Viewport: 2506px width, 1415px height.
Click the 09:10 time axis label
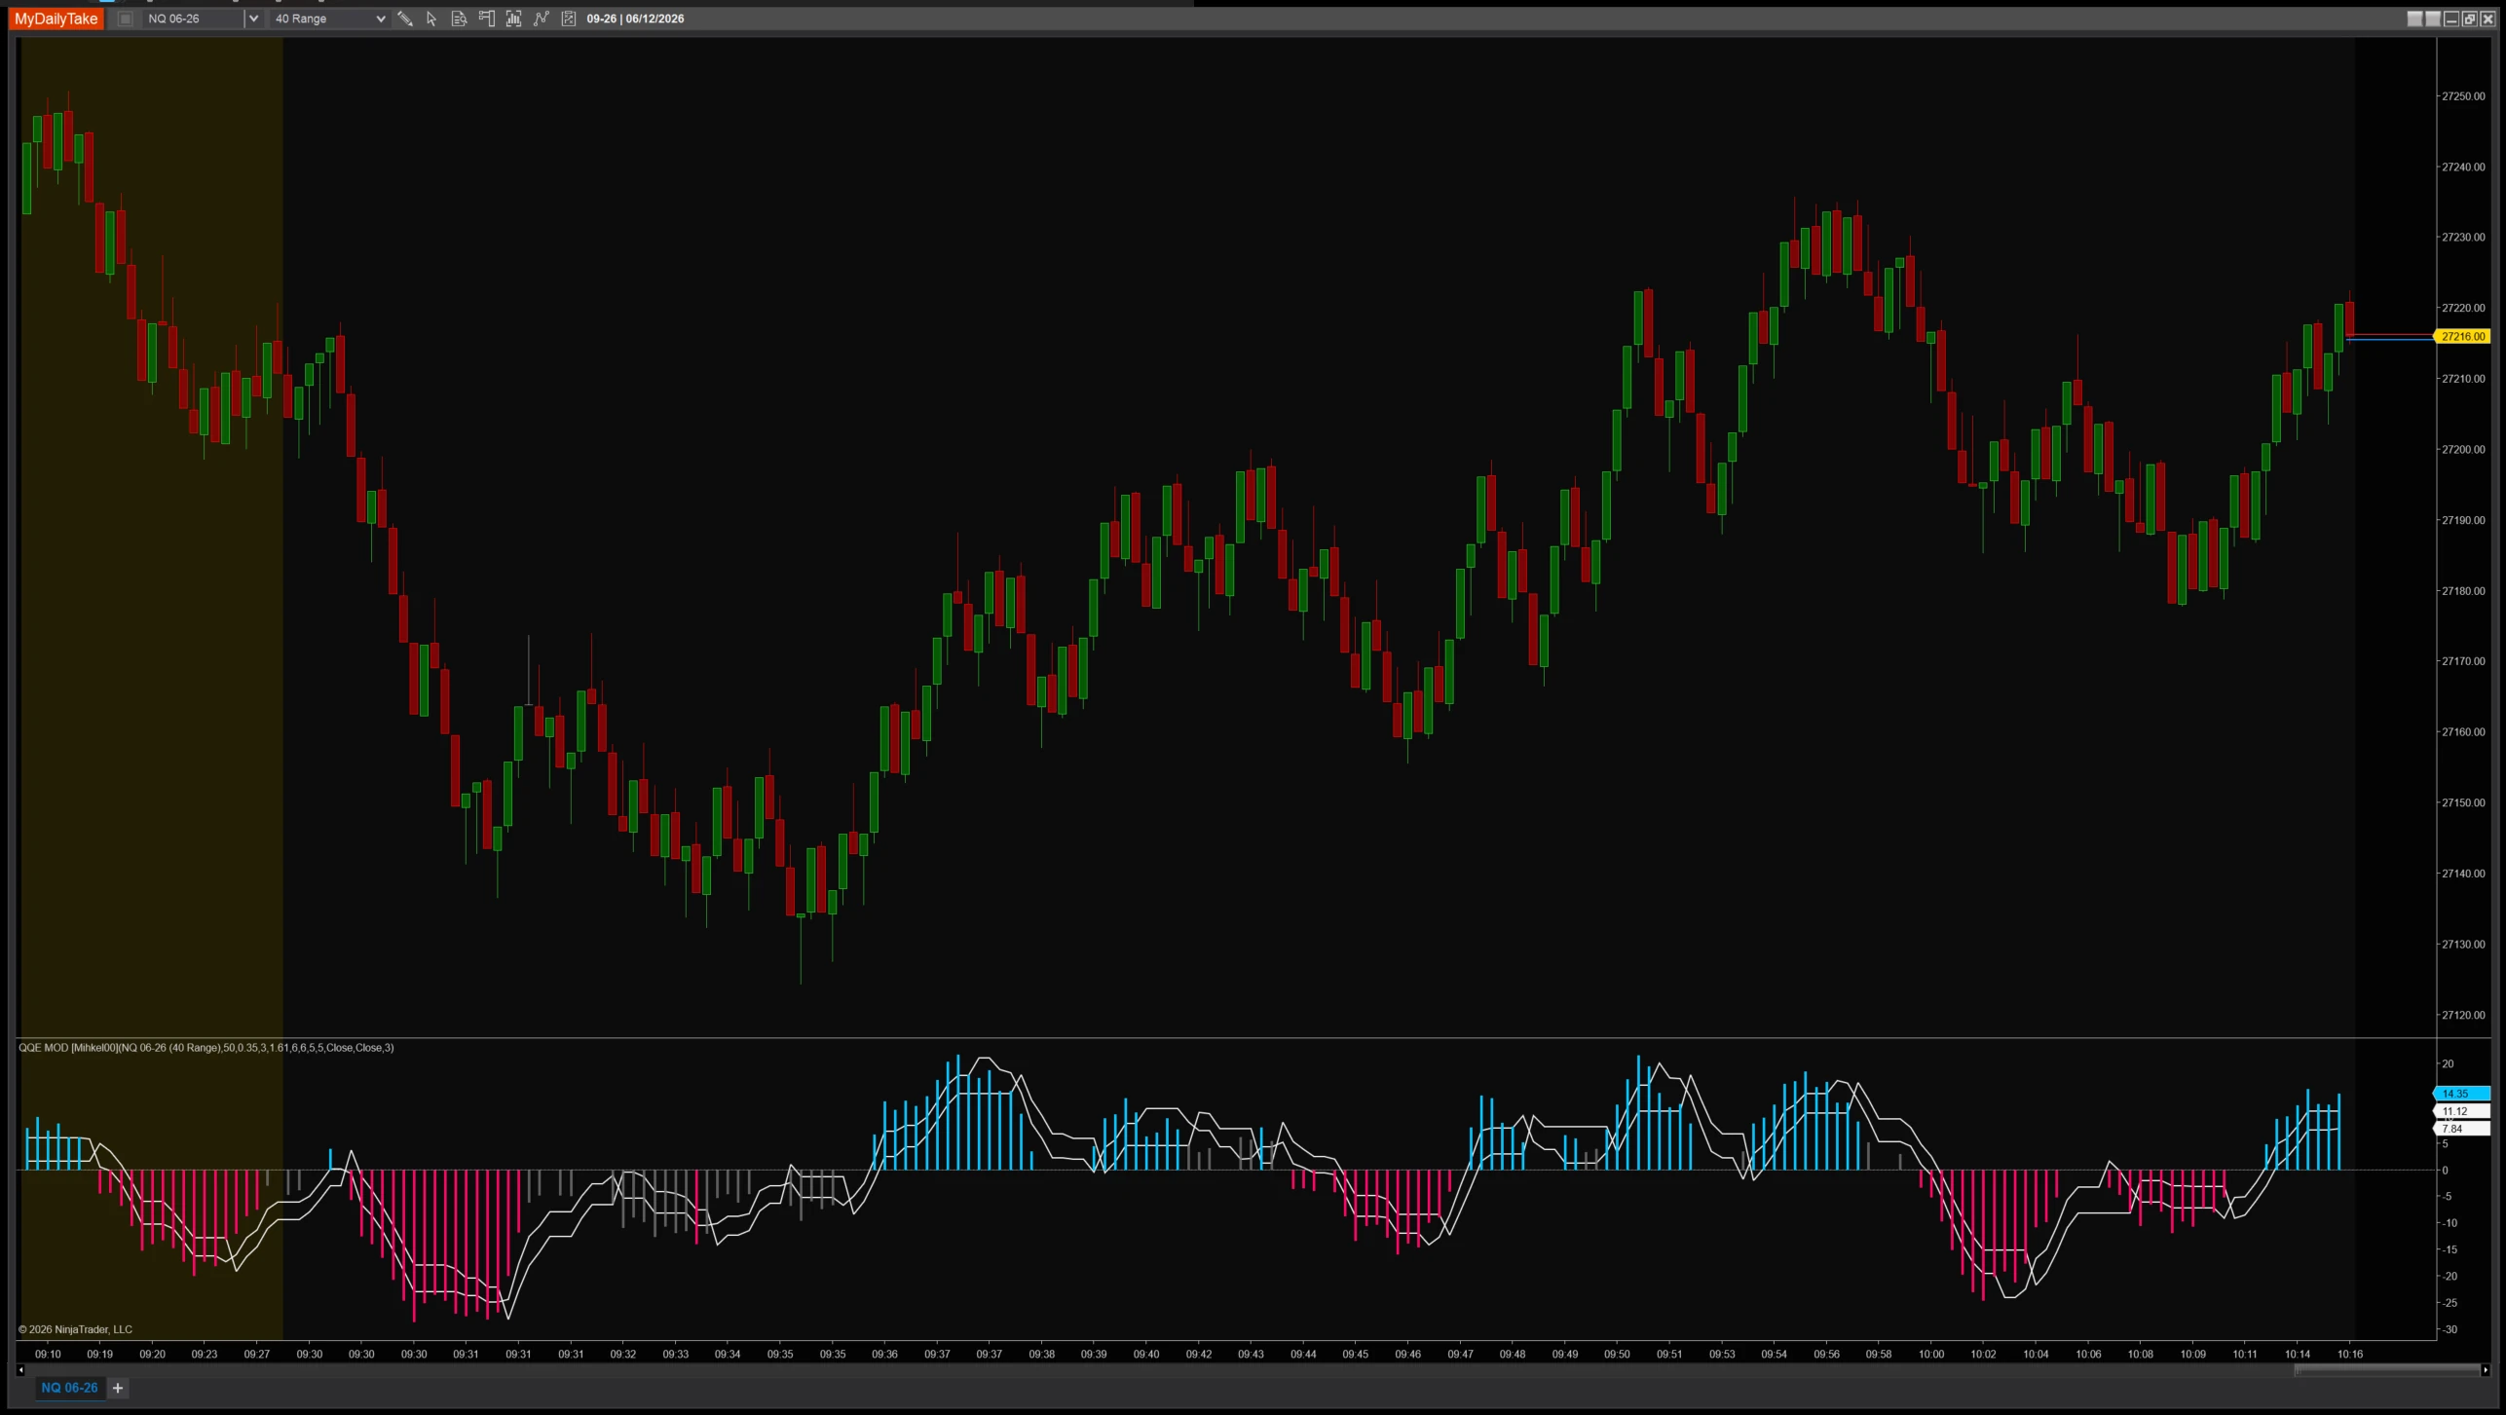click(x=48, y=1354)
